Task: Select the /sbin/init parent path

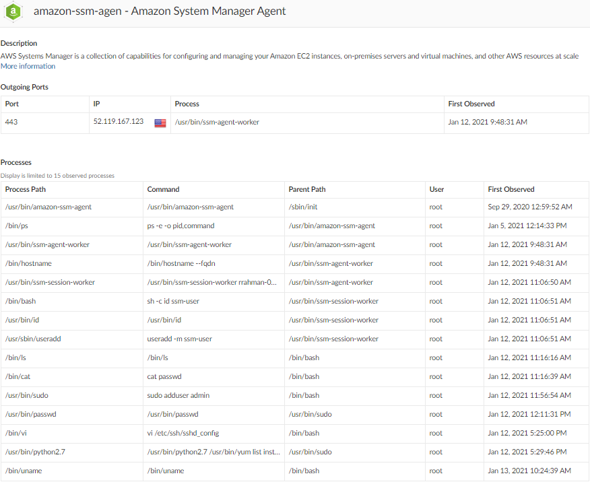Action: tap(302, 207)
